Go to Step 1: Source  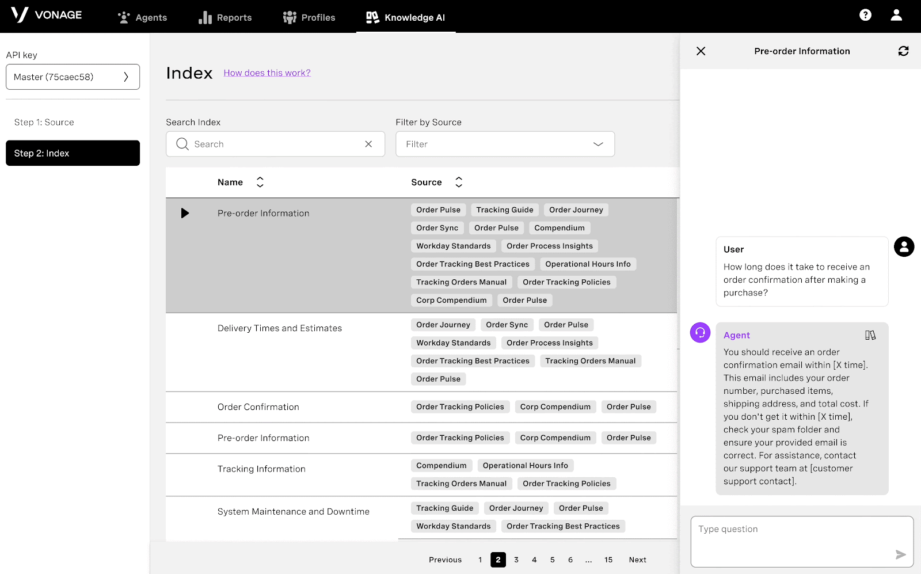[44, 122]
